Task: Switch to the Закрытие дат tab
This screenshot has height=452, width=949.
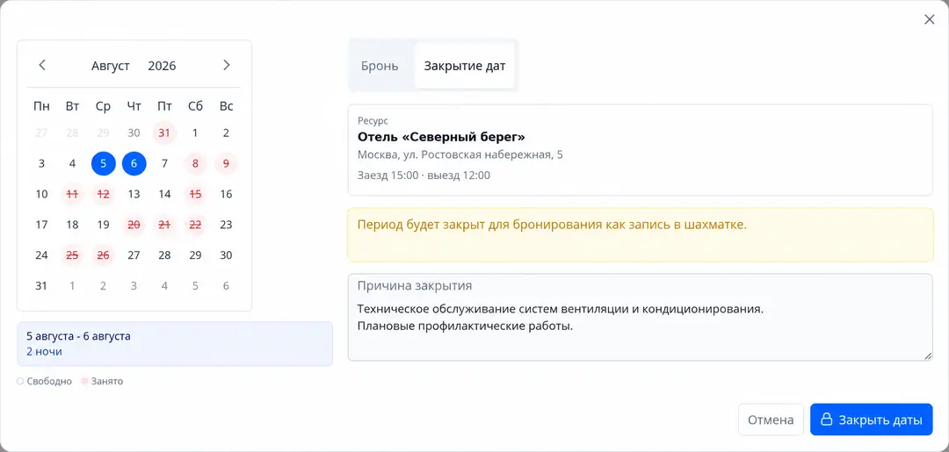Action: [464, 66]
